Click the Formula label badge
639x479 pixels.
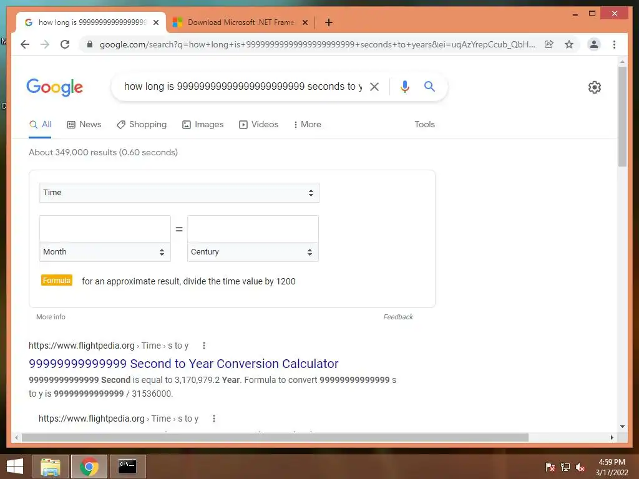tap(57, 280)
